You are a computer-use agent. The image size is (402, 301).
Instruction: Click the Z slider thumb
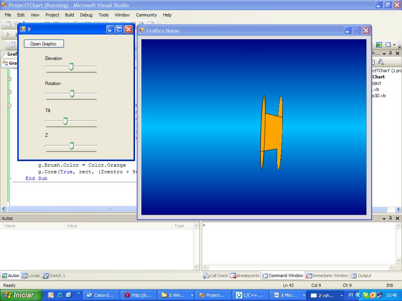pyautogui.click(x=71, y=146)
